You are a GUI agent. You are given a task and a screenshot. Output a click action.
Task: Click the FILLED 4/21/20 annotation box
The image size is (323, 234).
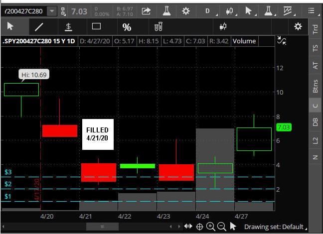click(98, 134)
